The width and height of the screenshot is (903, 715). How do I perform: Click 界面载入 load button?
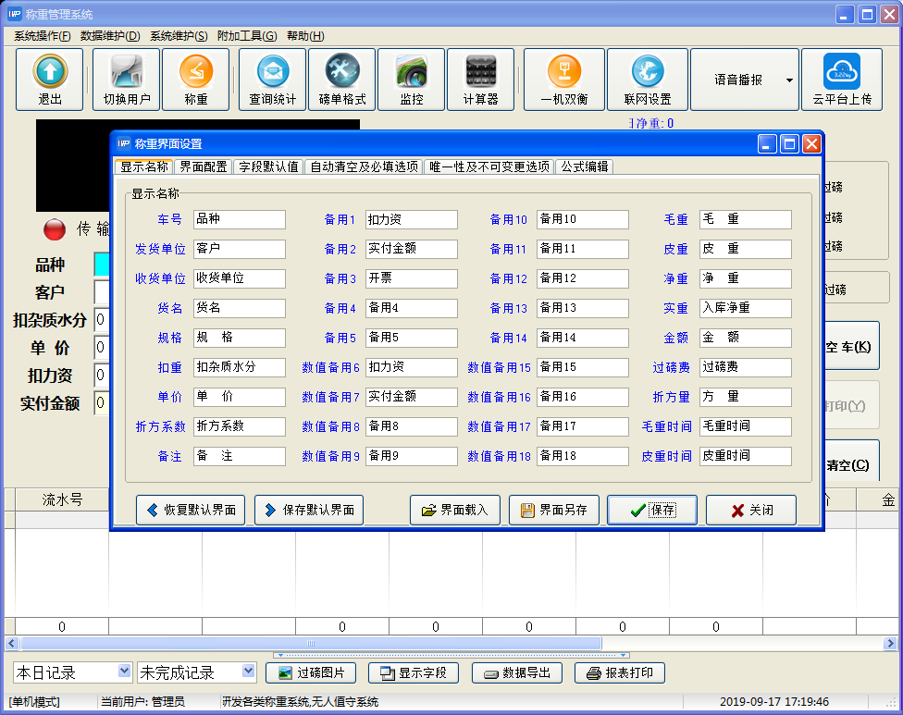pyautogui.click(x=455, y=510)
